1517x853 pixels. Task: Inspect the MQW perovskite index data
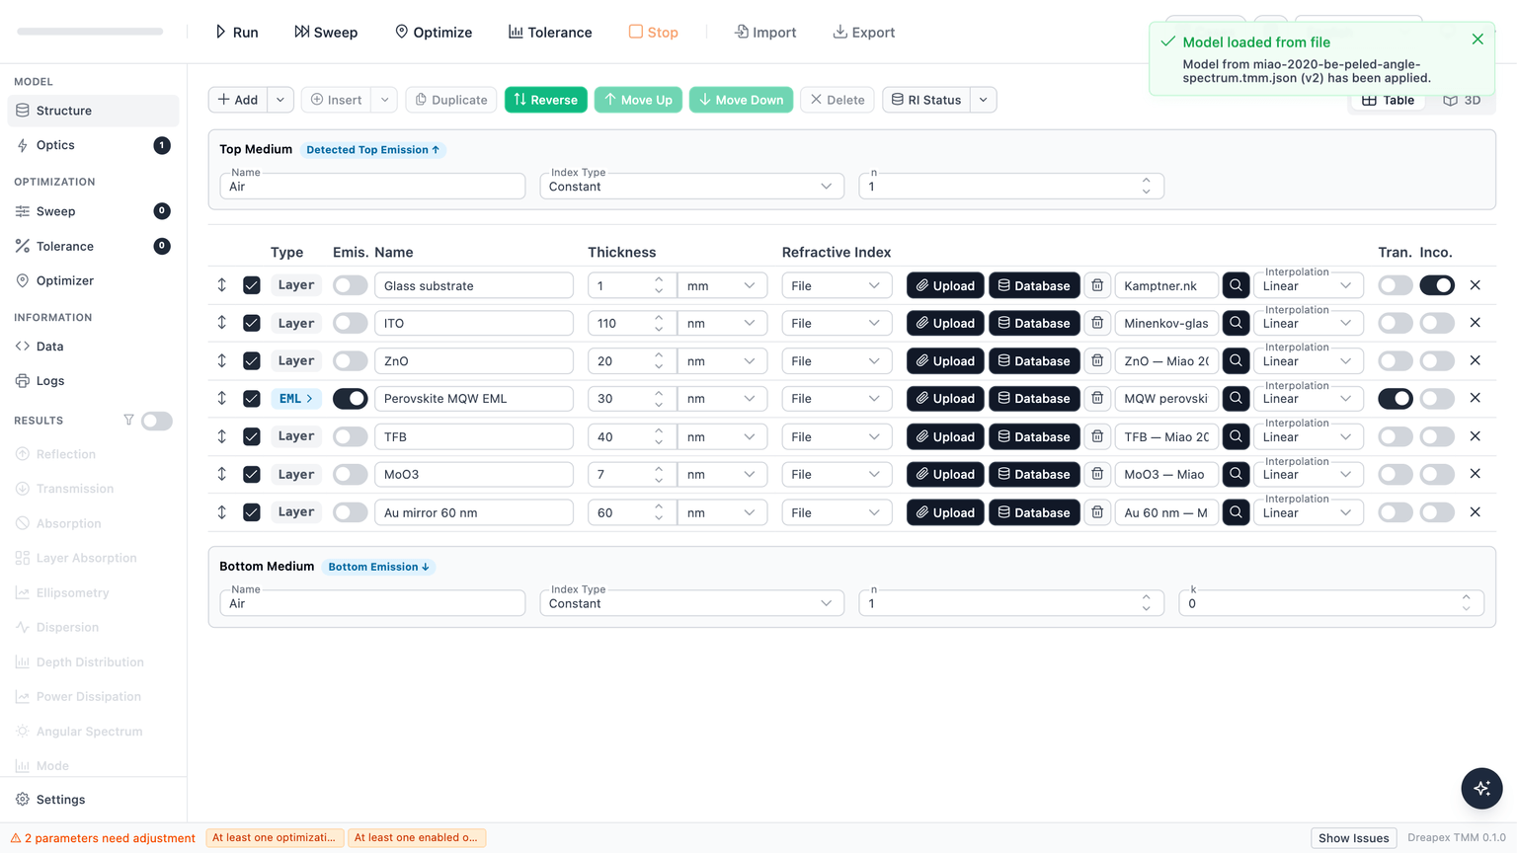tap(1236, 399)
